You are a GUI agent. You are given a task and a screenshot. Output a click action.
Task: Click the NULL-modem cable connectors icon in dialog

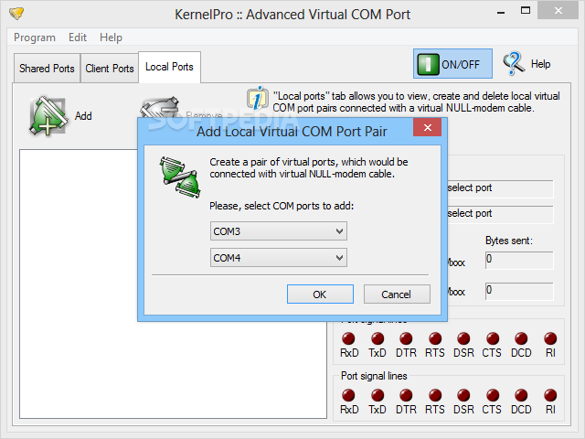pos(180,177)
